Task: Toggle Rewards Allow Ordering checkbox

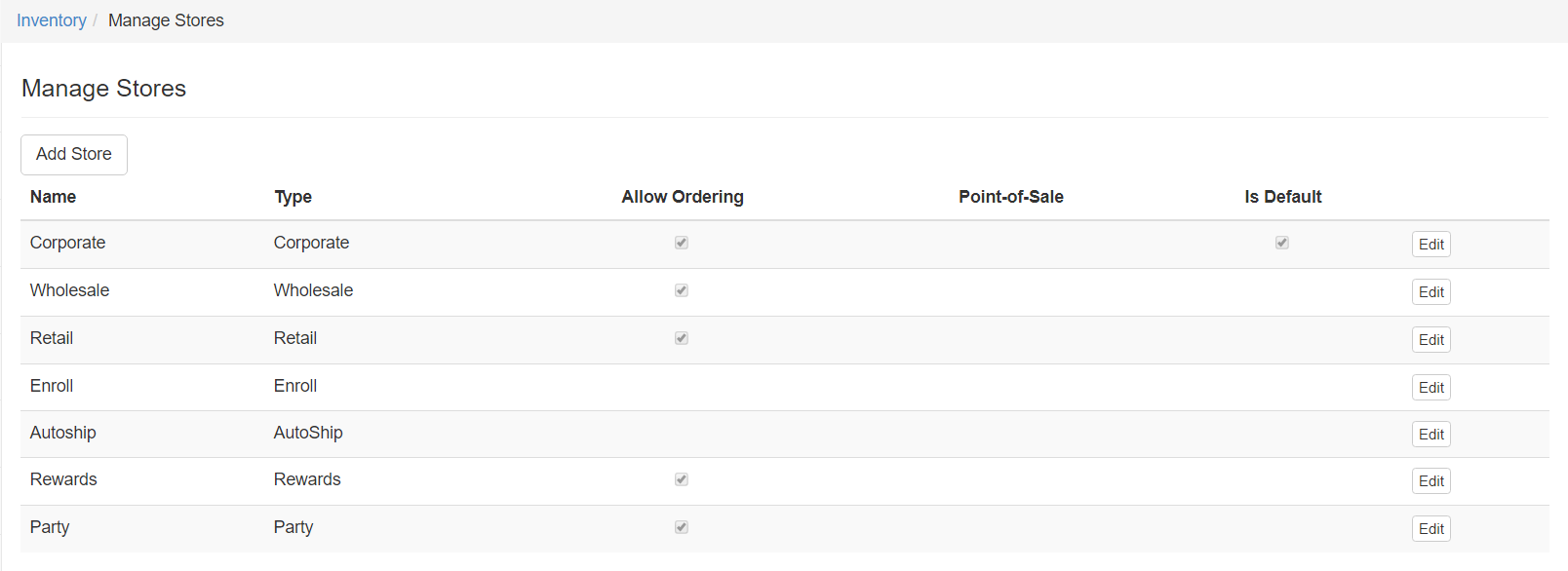Action: pos(682,479)
